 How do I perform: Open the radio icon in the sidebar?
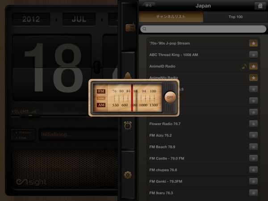[x=130, y=27]
